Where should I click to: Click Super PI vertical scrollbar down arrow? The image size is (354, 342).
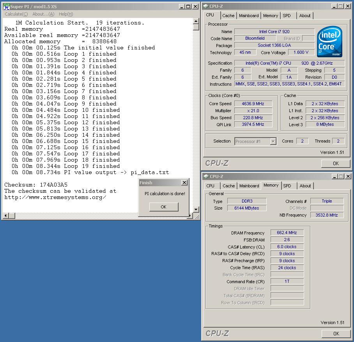(x=196, y=209)
